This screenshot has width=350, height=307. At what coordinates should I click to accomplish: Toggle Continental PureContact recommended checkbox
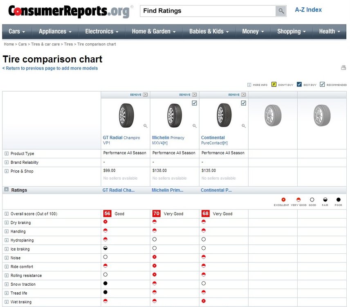pos(244,103)
